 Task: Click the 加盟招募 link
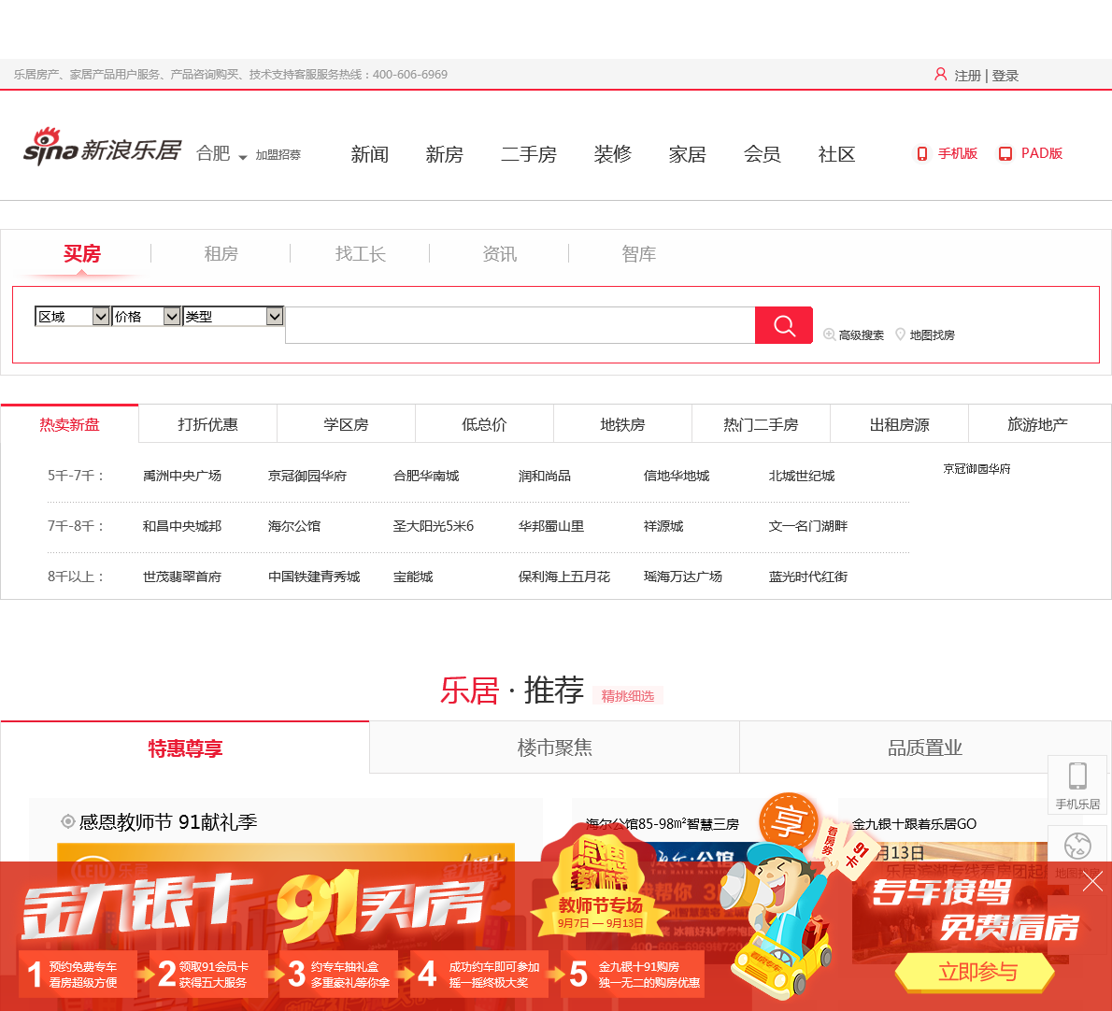point(278,154)
